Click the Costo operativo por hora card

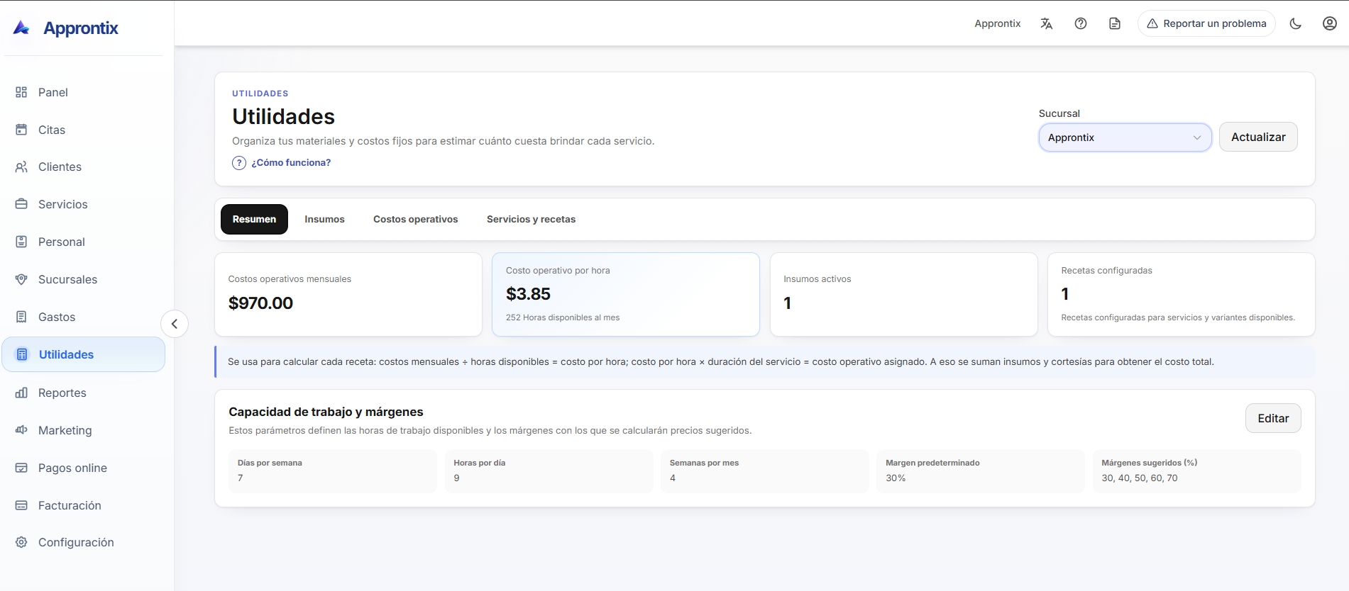point(626,294)
